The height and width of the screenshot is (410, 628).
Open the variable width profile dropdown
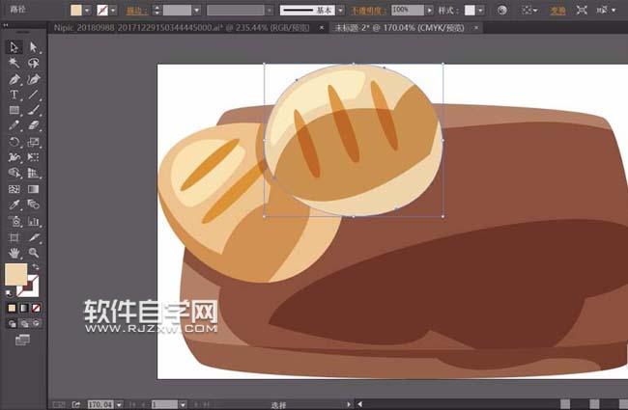(270, 11)
